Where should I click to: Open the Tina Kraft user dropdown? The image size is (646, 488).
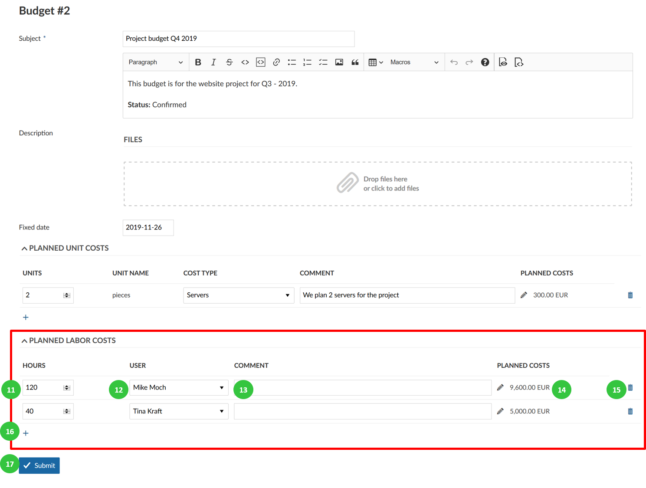pos(179,411)
